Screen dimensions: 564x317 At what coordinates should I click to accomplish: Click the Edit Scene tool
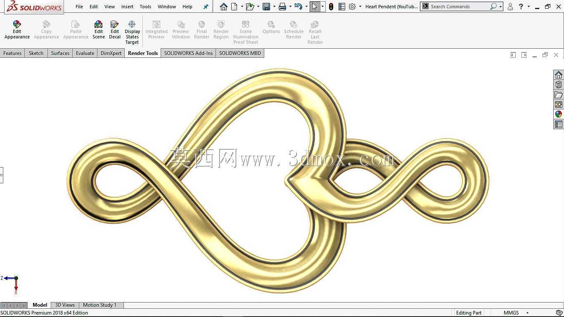(98, 30)
